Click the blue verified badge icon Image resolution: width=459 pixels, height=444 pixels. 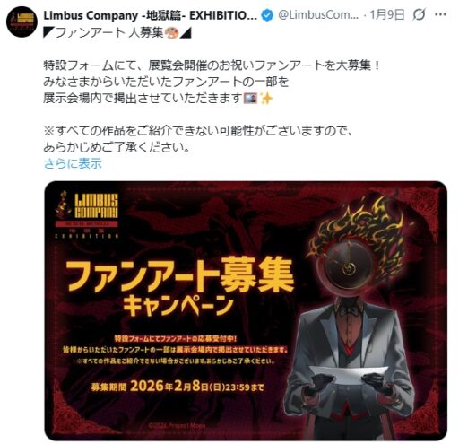coord(267,15)
